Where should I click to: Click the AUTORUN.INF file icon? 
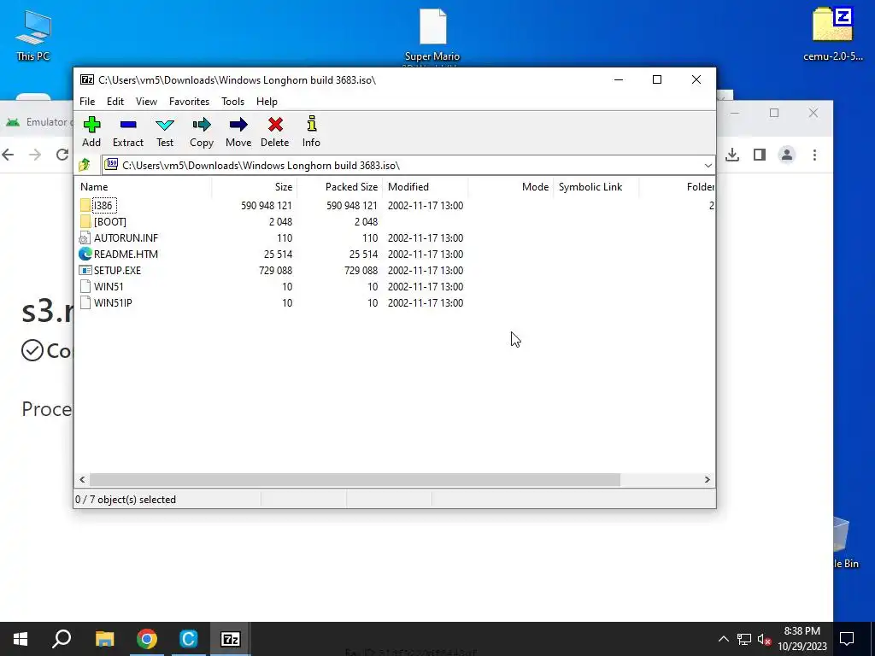[x=85, y=237]
